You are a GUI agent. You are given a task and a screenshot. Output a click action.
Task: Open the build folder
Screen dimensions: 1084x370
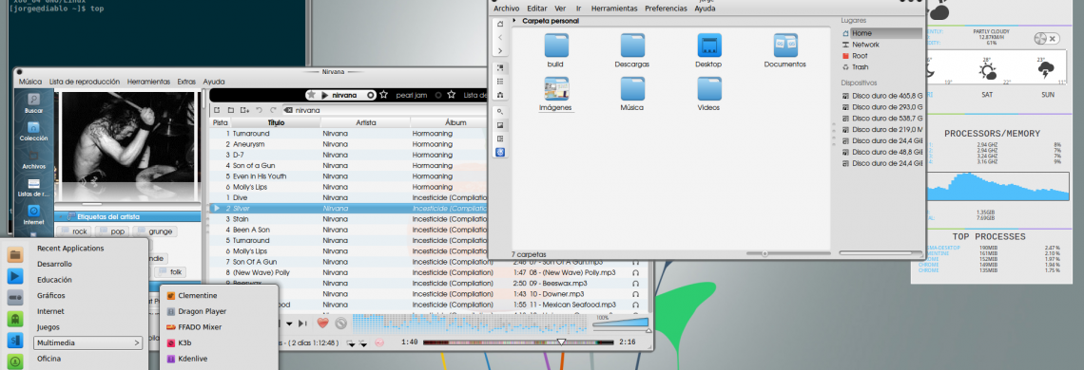[x=555, y=50]
